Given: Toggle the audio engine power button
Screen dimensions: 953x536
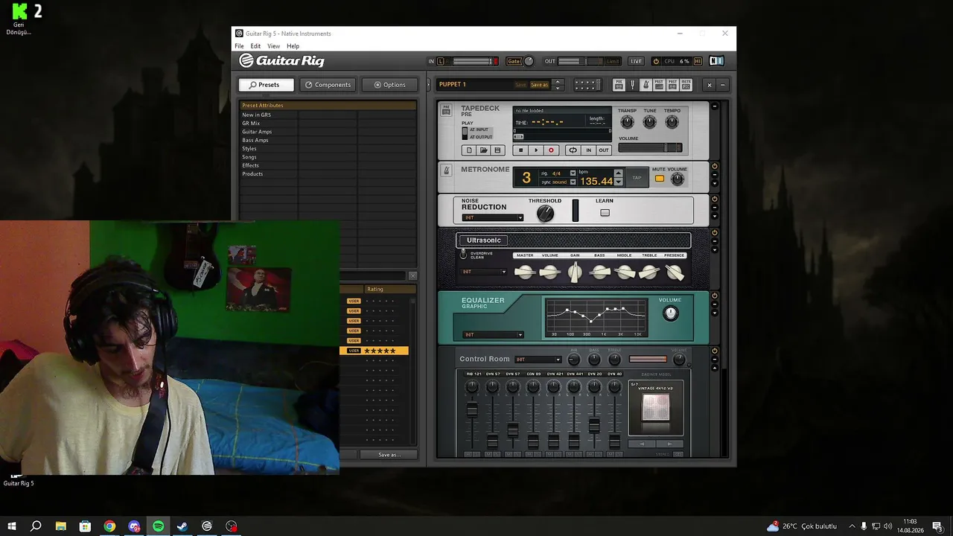Looking at the screenshot, I should [x=656, y=61].
